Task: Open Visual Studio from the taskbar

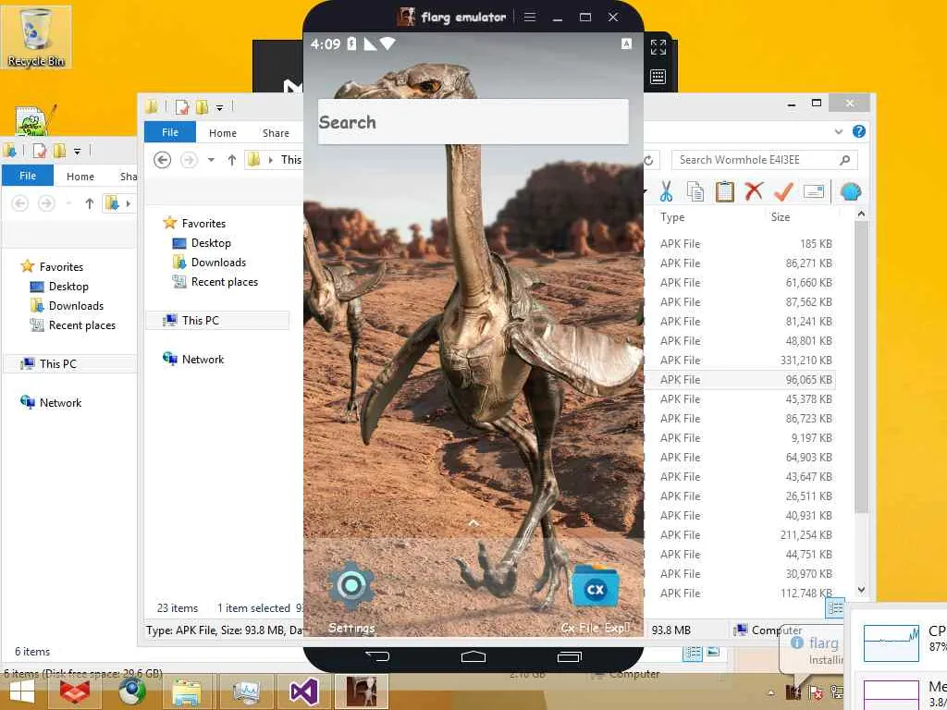Action: [303, 692]
